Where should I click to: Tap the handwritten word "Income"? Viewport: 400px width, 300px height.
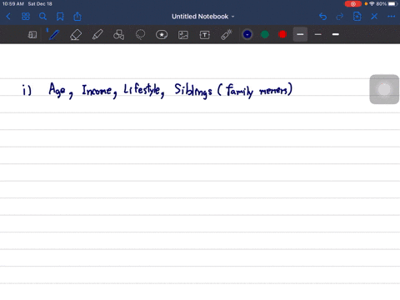click(97, 90)
